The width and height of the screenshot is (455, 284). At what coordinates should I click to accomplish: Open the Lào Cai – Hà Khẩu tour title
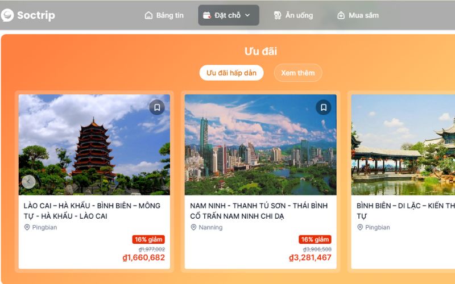pyautogui.click(x=92, y=211)
